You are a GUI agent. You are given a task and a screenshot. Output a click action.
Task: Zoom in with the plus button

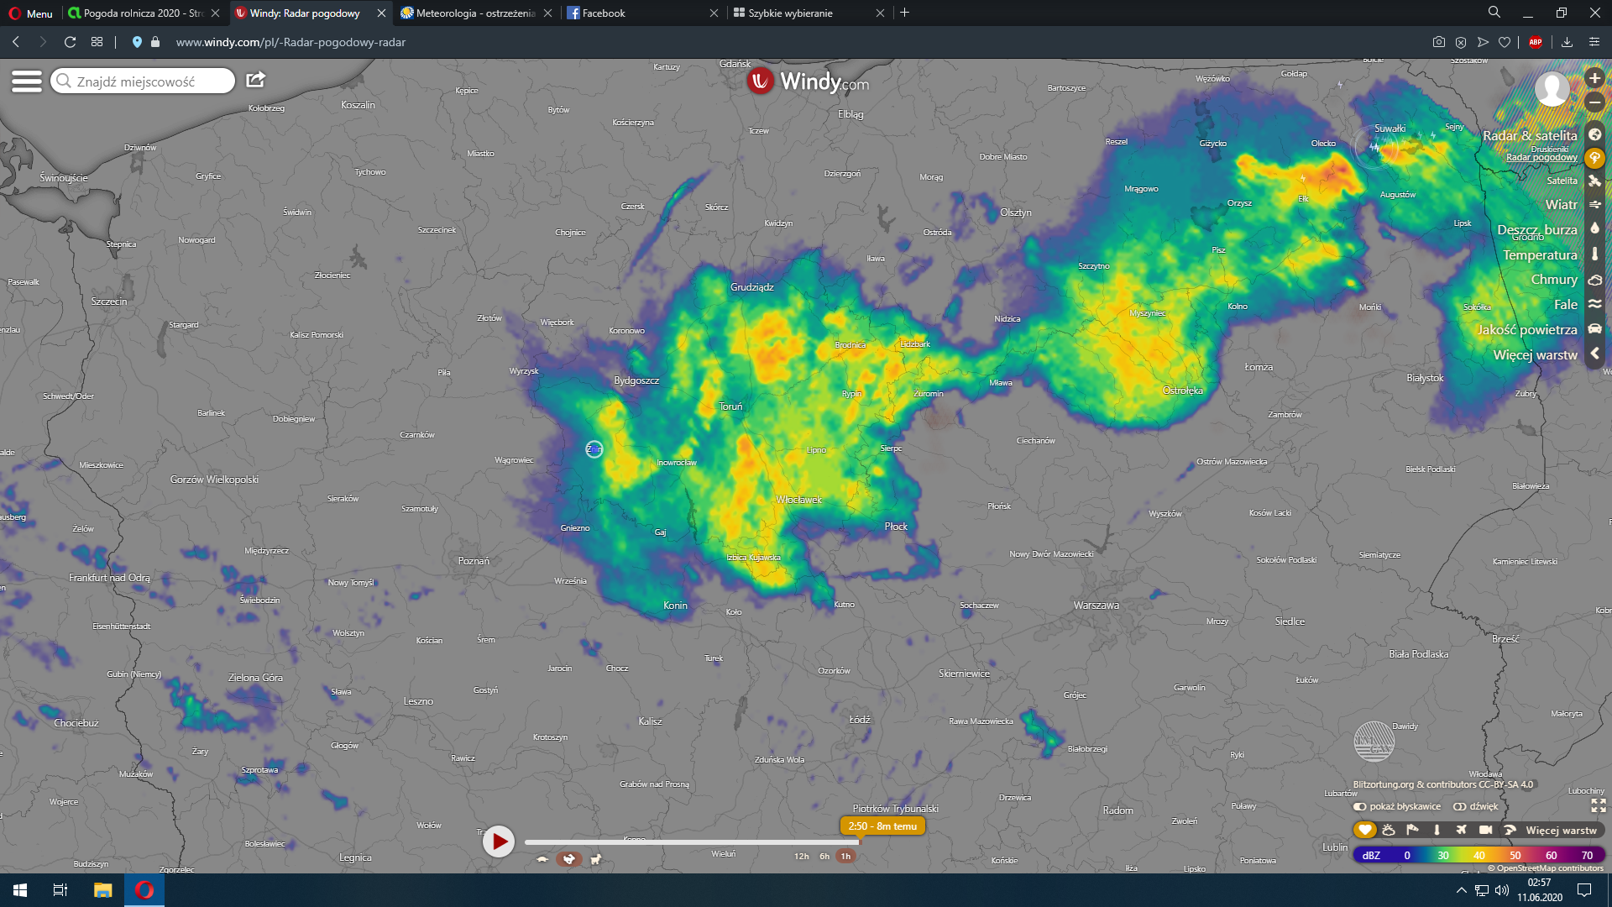(x=1594, y=78)
